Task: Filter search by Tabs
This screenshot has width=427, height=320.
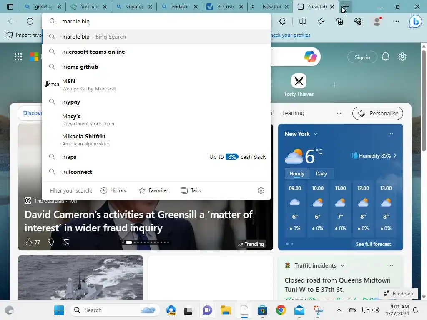Action: pos(191,190)
